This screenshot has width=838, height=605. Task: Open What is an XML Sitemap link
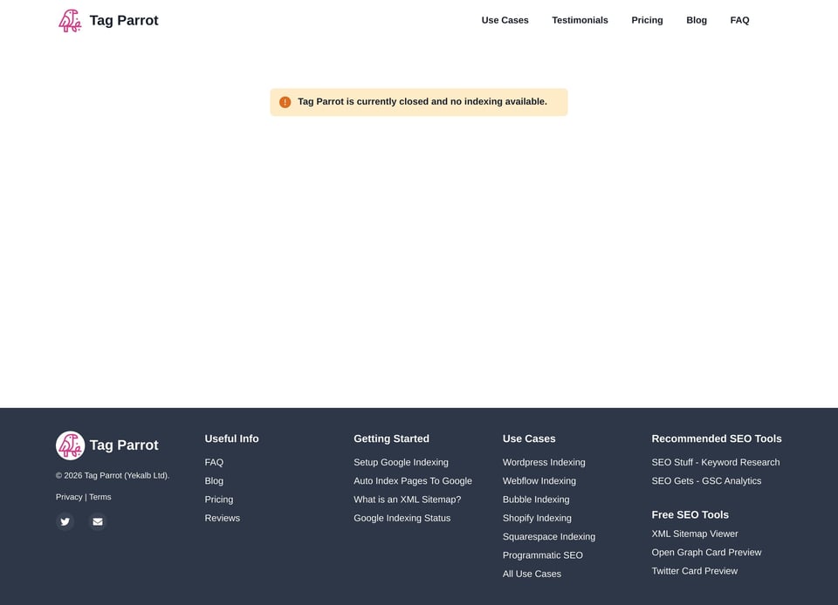(x=408, y=500)
